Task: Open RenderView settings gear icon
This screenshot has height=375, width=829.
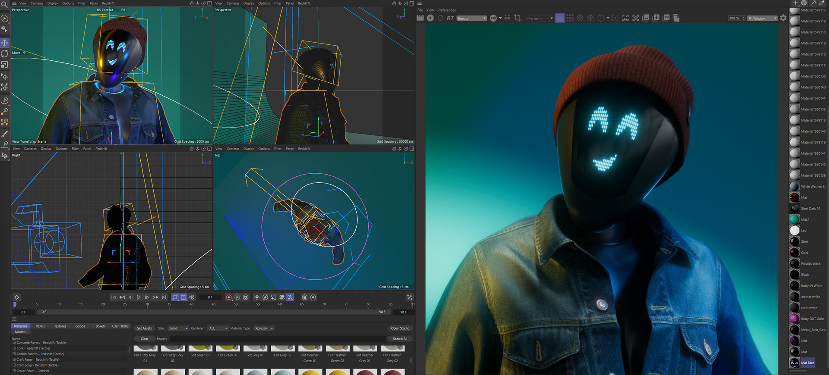Action: click(x=783, y=18)
